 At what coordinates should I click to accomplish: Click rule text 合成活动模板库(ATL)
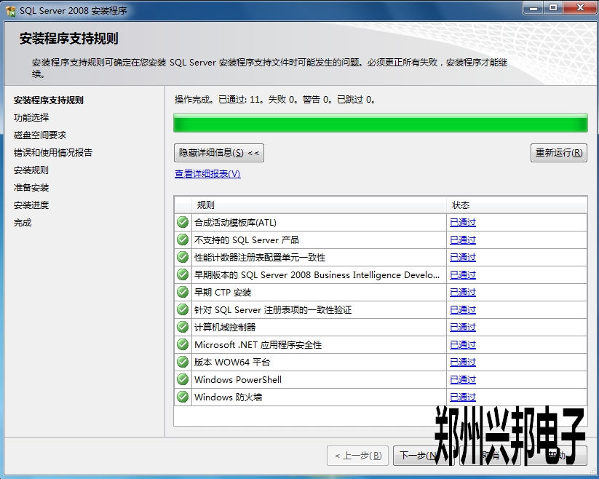coord(235,222)
